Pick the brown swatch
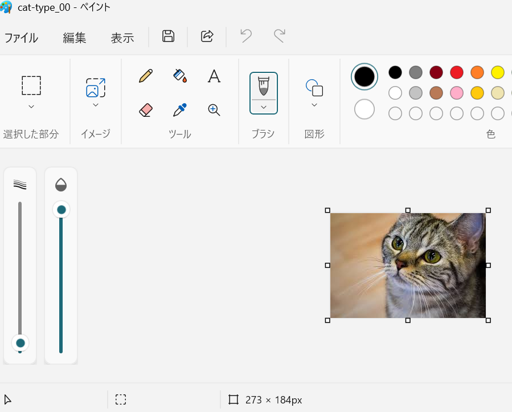This screenshot has height=412, width=512. pyautogui.click(x=436, y=93)
